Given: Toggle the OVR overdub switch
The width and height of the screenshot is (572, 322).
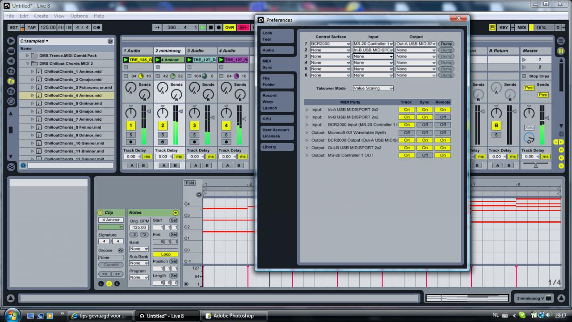Looking at the screenshot, I should (x=230, y=27).
